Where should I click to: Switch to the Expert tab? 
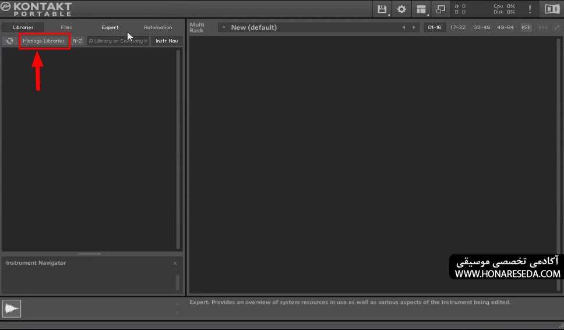pyautogui.click(x=110, y=27)
